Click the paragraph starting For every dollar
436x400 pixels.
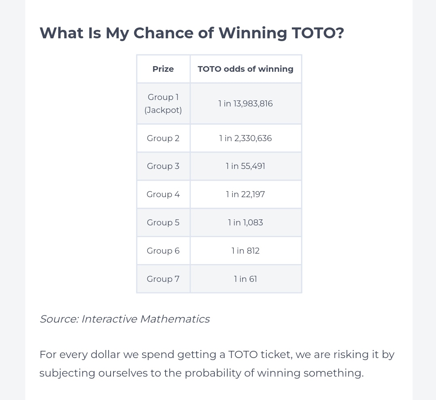217,364
